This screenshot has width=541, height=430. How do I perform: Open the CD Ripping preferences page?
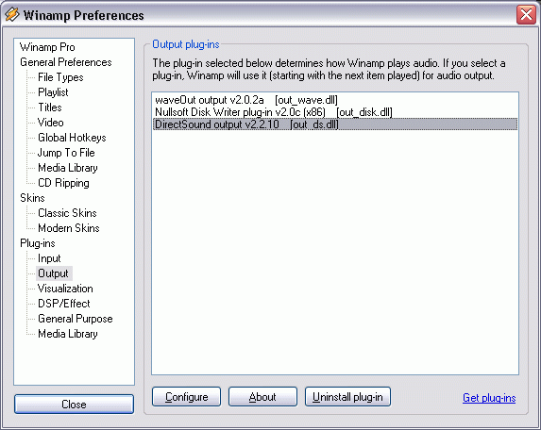(63, 183)
